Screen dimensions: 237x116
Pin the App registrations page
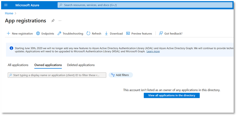point(53,21)
